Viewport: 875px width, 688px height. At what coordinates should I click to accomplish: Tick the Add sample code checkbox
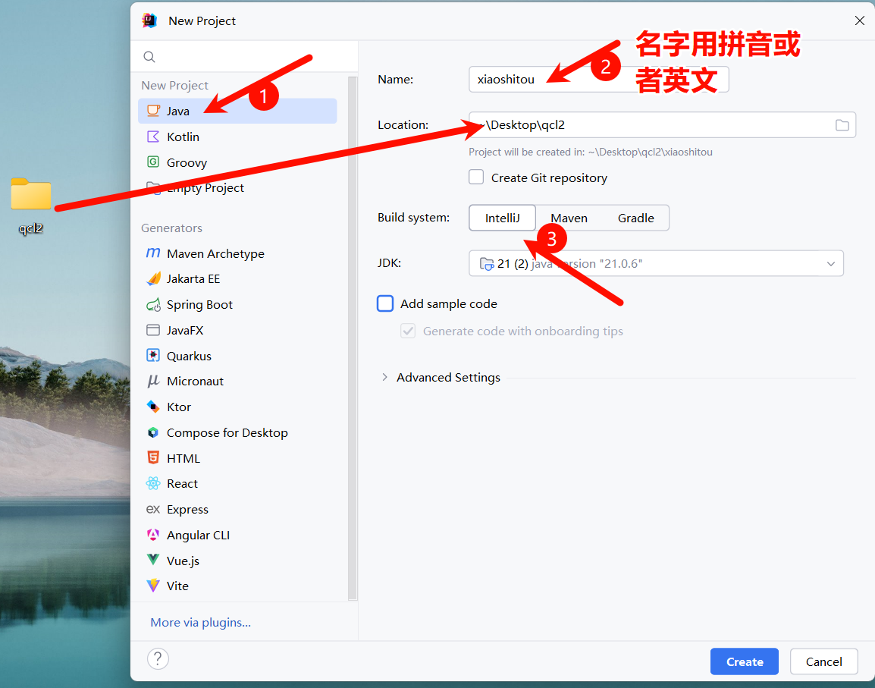385,303
